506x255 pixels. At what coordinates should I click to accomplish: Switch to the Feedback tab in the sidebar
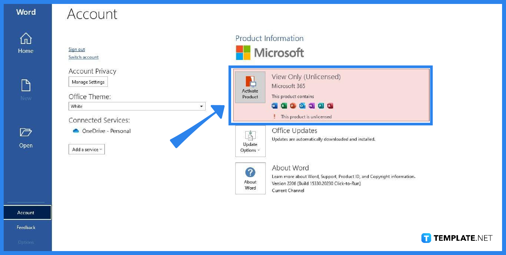coord(26,227)
